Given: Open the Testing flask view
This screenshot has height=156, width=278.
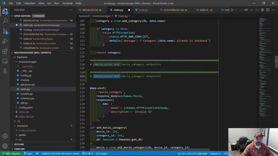Looking at the screenshot, I should [x=5, y=71].
